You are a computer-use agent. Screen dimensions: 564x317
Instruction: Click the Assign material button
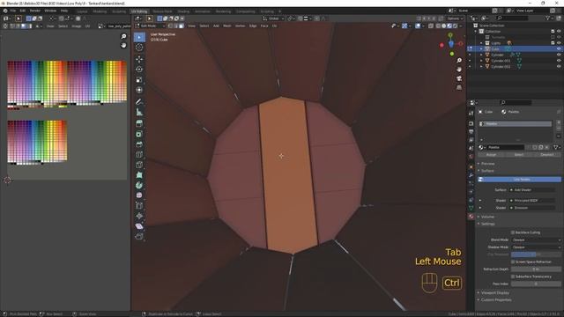coord(491,155)
